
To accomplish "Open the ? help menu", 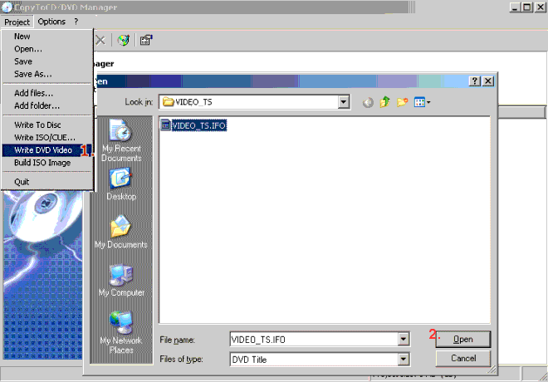I will tap(76, 22).
